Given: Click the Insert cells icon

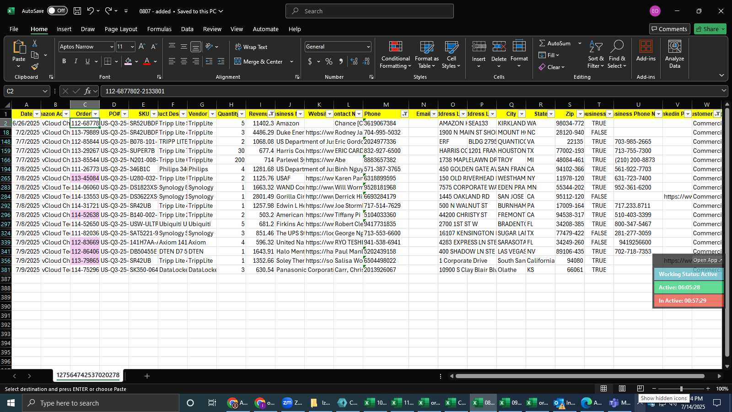Looking at the screenshot, I should (x=479, y=47).
